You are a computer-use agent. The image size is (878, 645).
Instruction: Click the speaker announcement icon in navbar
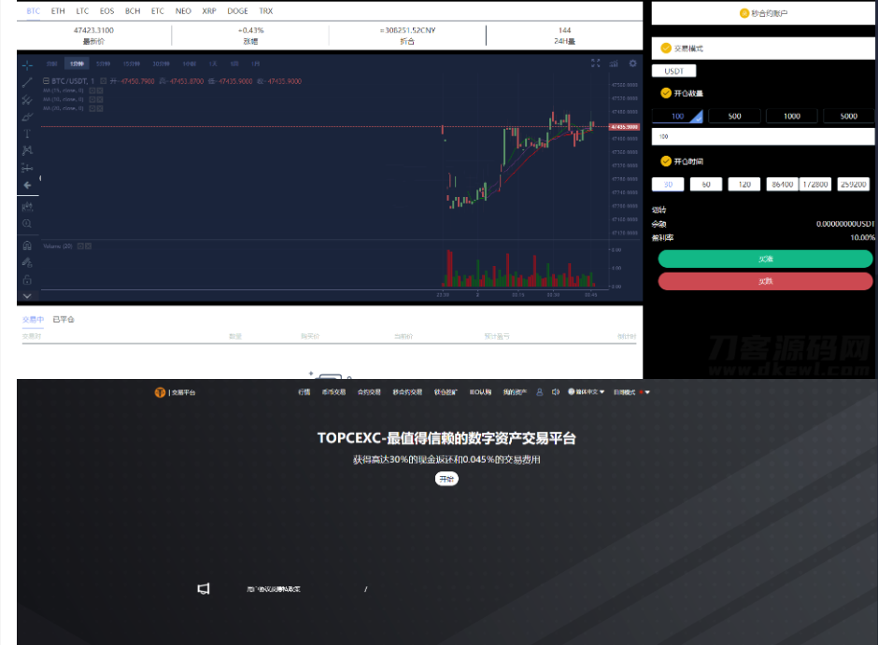[x=556, y=392]
